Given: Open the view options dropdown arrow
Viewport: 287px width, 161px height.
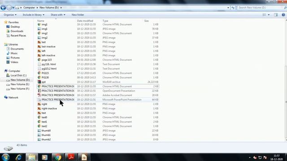Looking at the screenshot, I should (269, 15).
